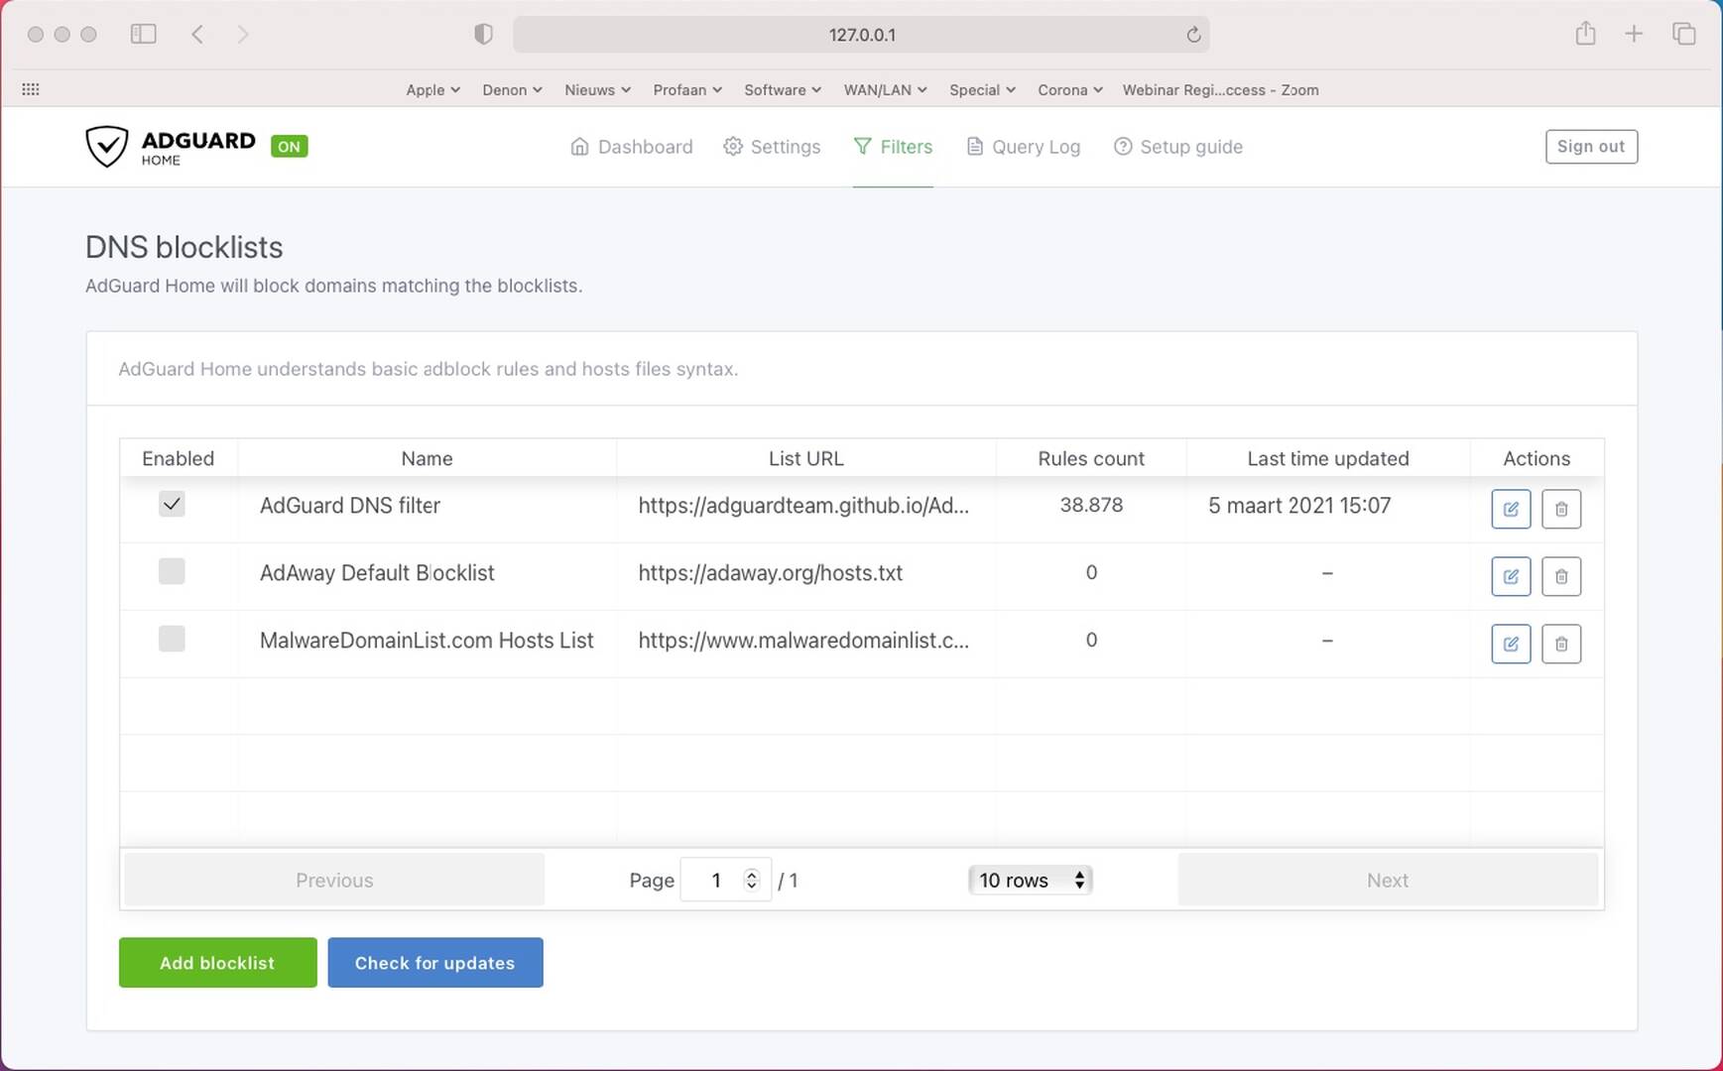Toggle the Safari sidebar
Viewport: 1723px width, 1071px height.
pyautogui.click(x=144, y=34)
